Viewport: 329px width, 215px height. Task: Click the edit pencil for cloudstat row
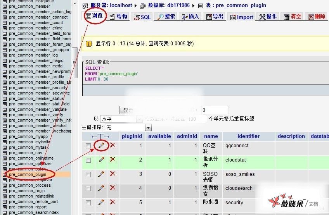tap(101, 159)
